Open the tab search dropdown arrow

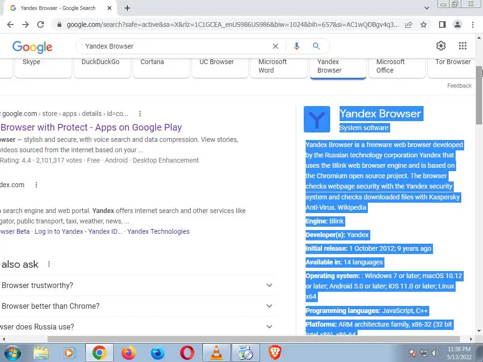(426, 8)
